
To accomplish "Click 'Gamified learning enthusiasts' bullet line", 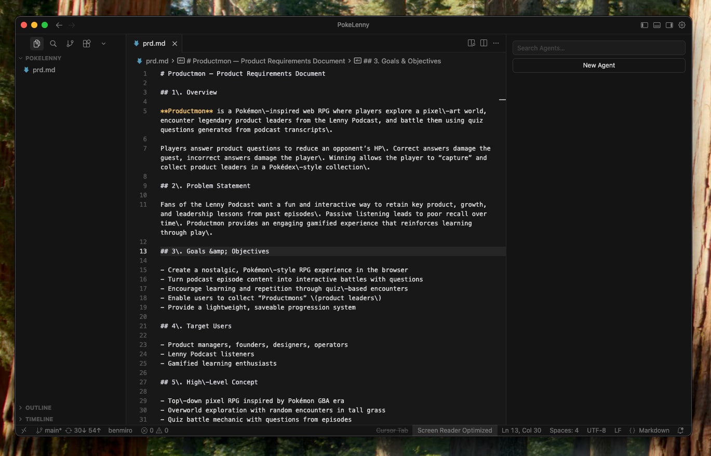I will [219, 364].
